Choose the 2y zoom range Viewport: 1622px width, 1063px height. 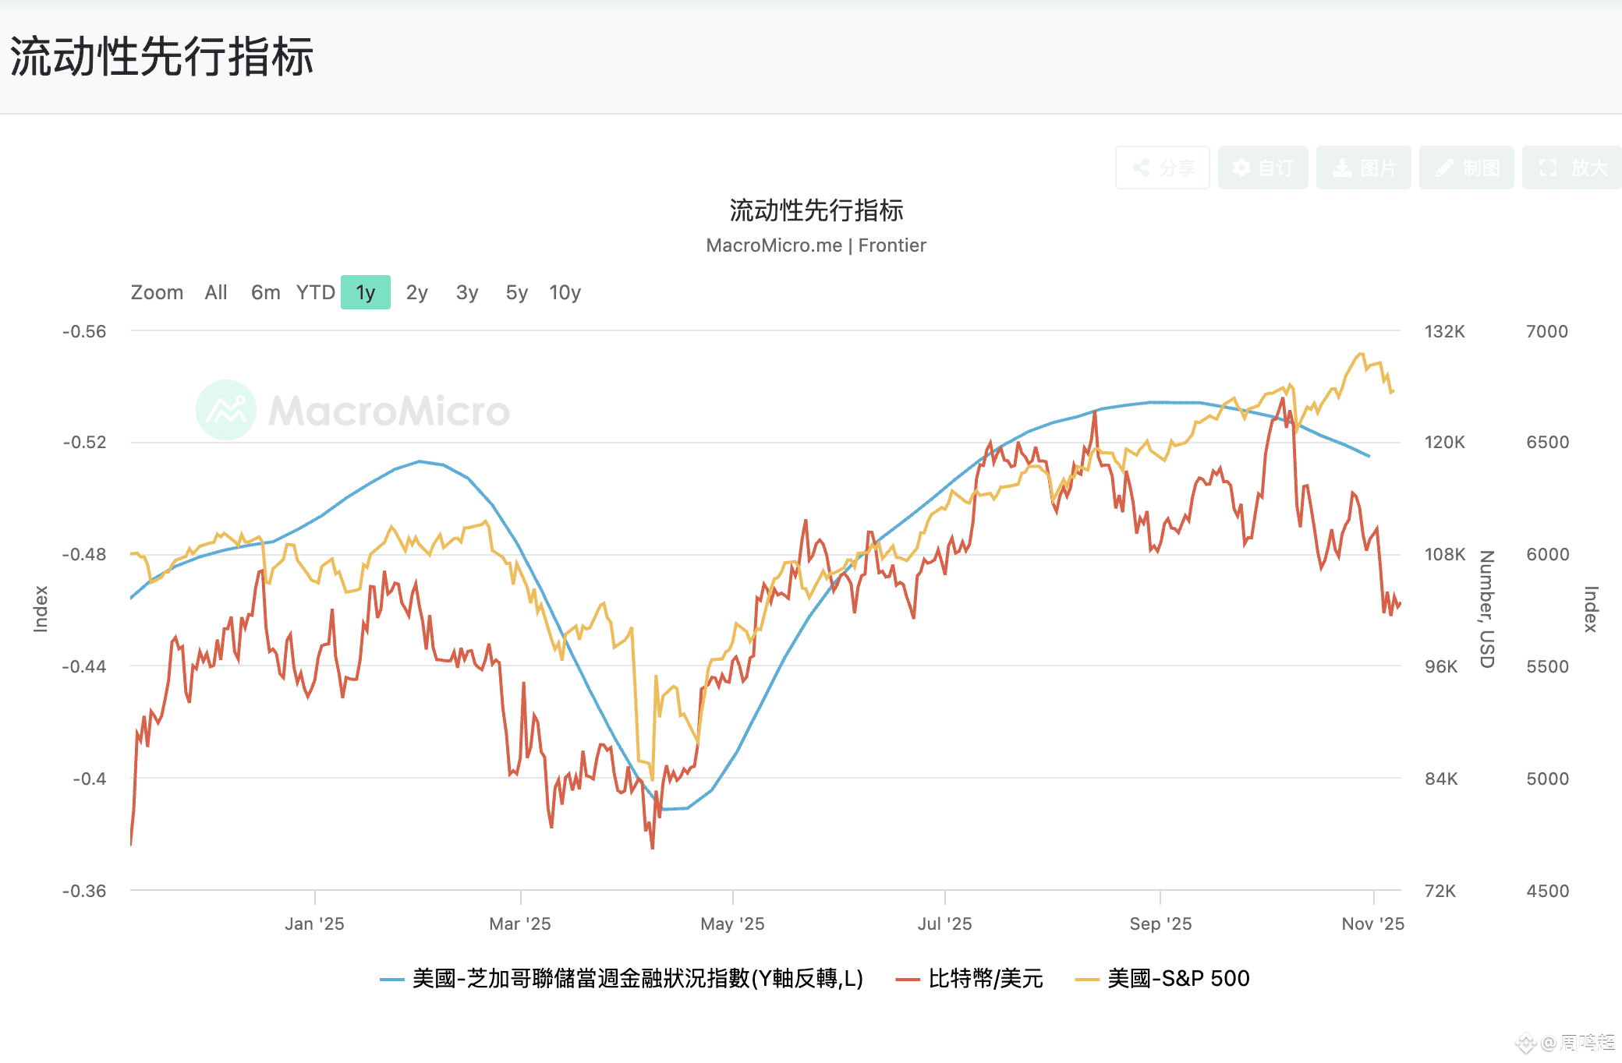(416, 292)
